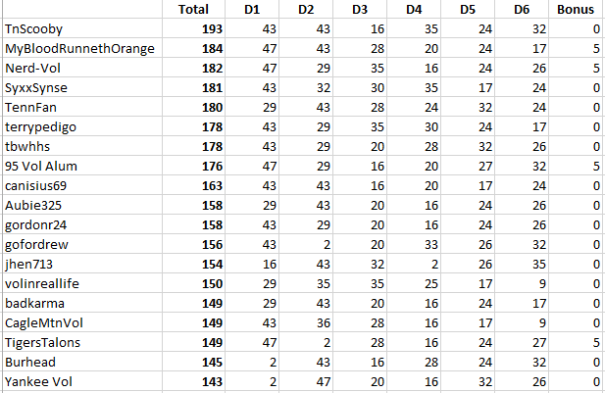Select Yankee Vol's total of 143
The width and height of the screenshot is (605, 393).
212,381
